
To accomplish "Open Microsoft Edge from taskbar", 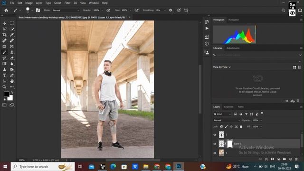I will (x=113, y=167).
